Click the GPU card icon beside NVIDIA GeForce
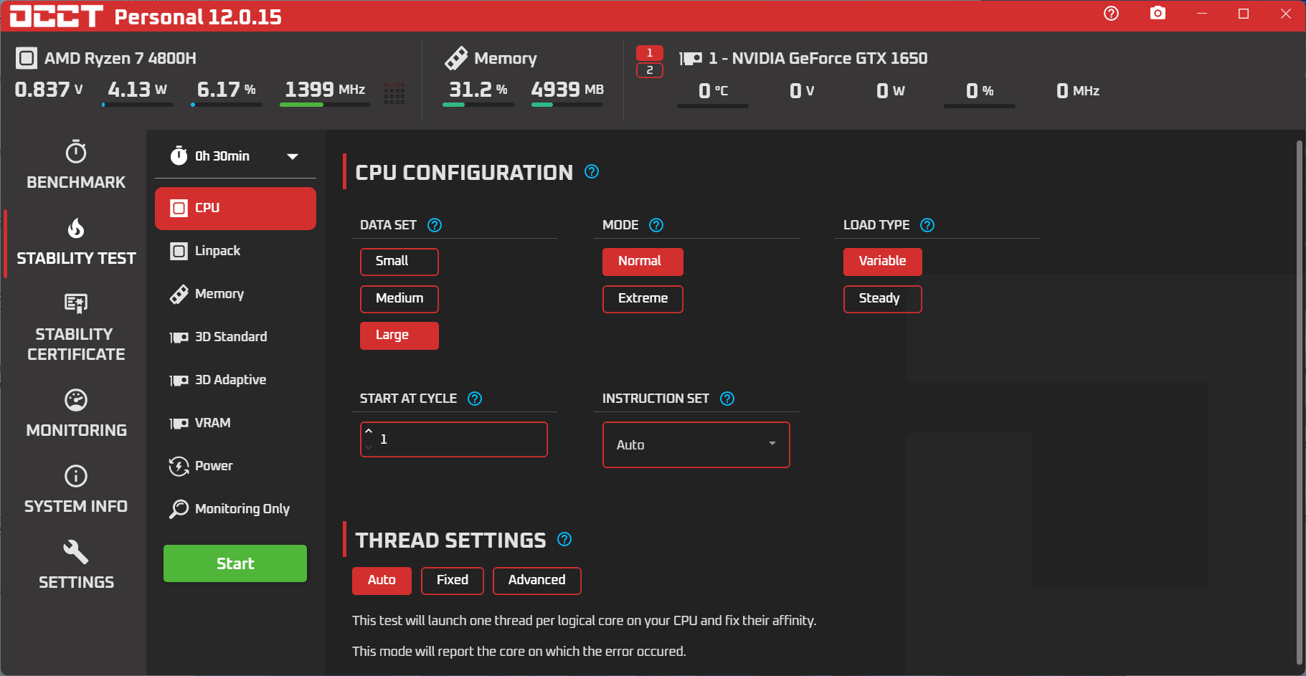This screenshot has height=676, width=1306. point(691,59)
